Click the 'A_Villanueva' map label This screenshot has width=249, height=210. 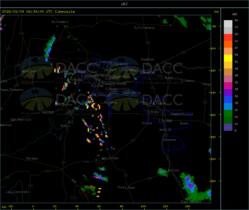(144, 28)
